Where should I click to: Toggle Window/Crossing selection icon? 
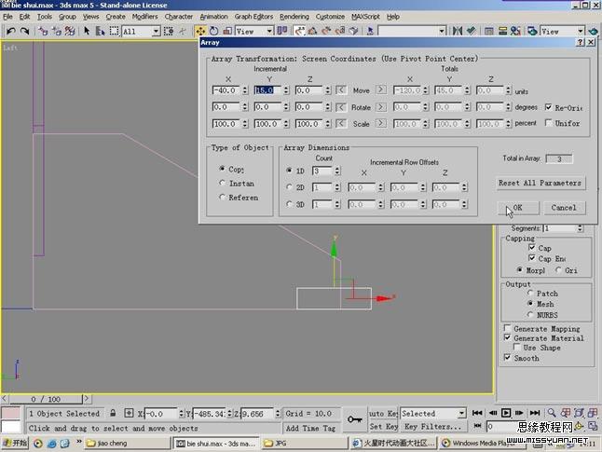(x=168, y=31)
